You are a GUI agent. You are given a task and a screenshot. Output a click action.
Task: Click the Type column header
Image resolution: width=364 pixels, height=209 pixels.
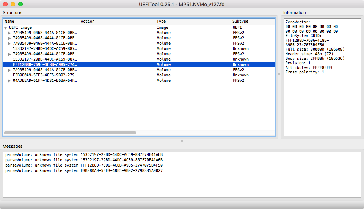click(193, 21)
